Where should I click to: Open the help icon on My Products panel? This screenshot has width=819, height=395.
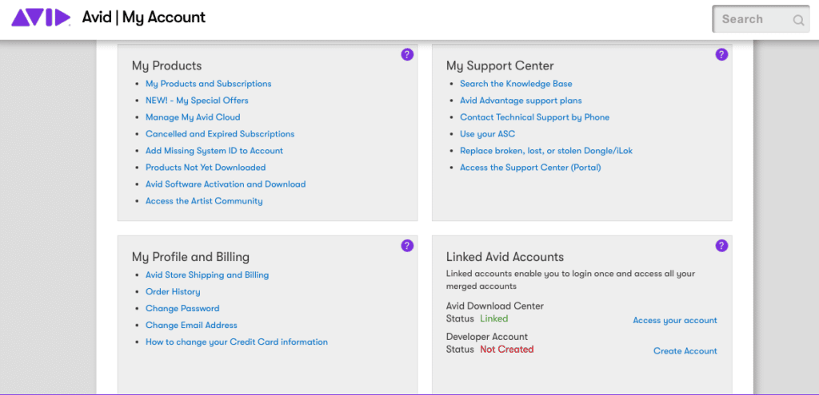407,54
